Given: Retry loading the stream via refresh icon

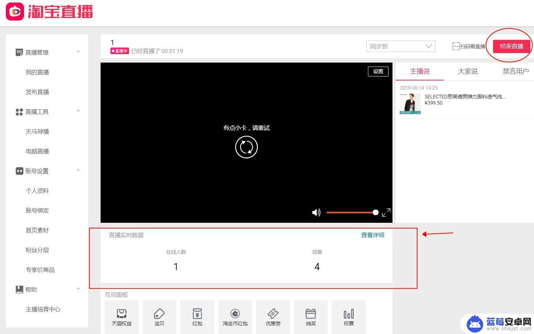Looking at the screenshot, I should point(247,147).
